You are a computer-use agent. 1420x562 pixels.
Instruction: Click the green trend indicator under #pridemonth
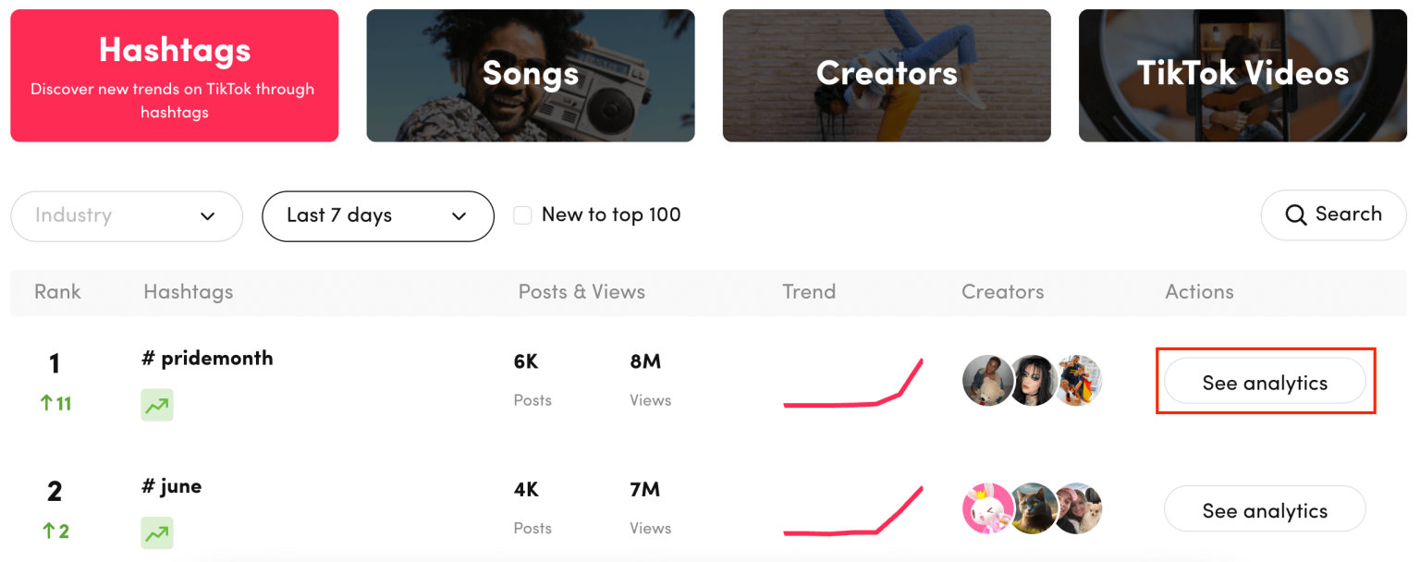pos(156,405)
